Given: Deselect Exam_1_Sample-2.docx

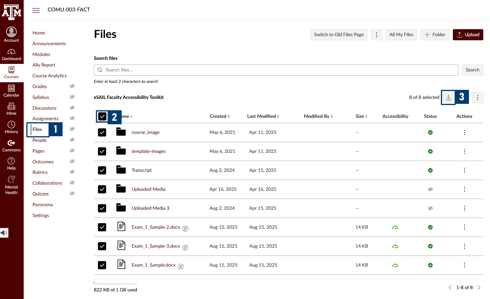Looking at the screenshot, I should [x=102, y=227].
